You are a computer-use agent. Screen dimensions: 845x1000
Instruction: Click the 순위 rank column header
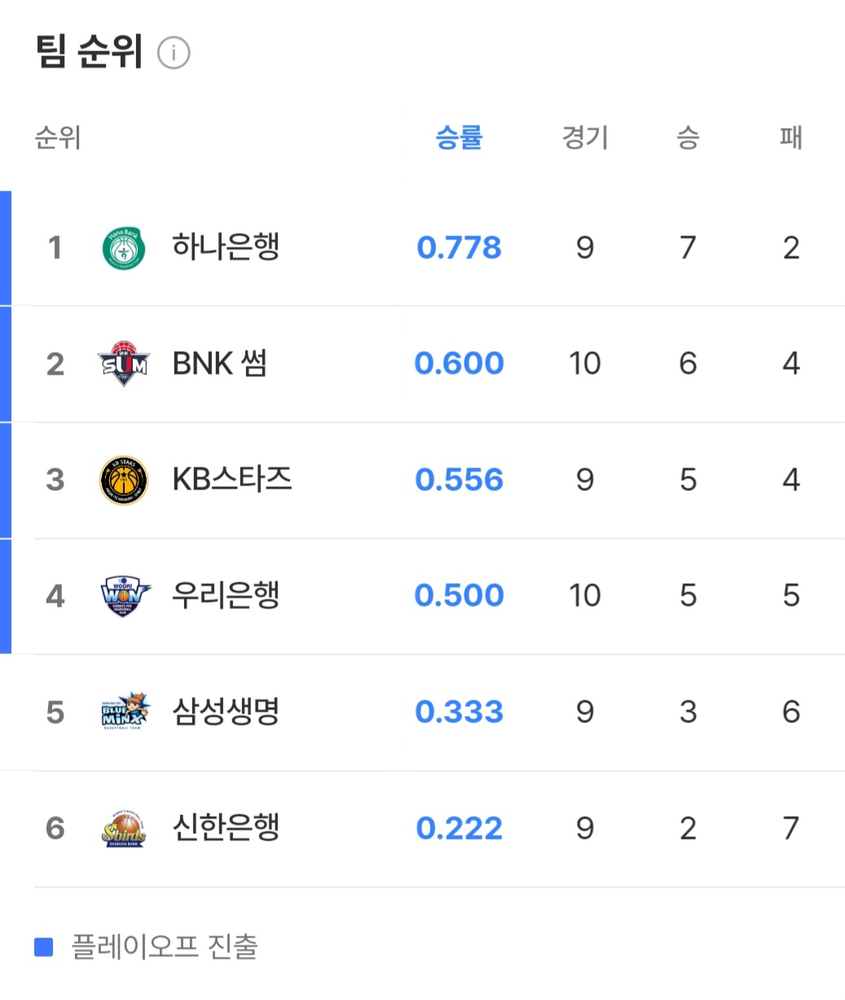pyautogui.click(x=57, y=138)
